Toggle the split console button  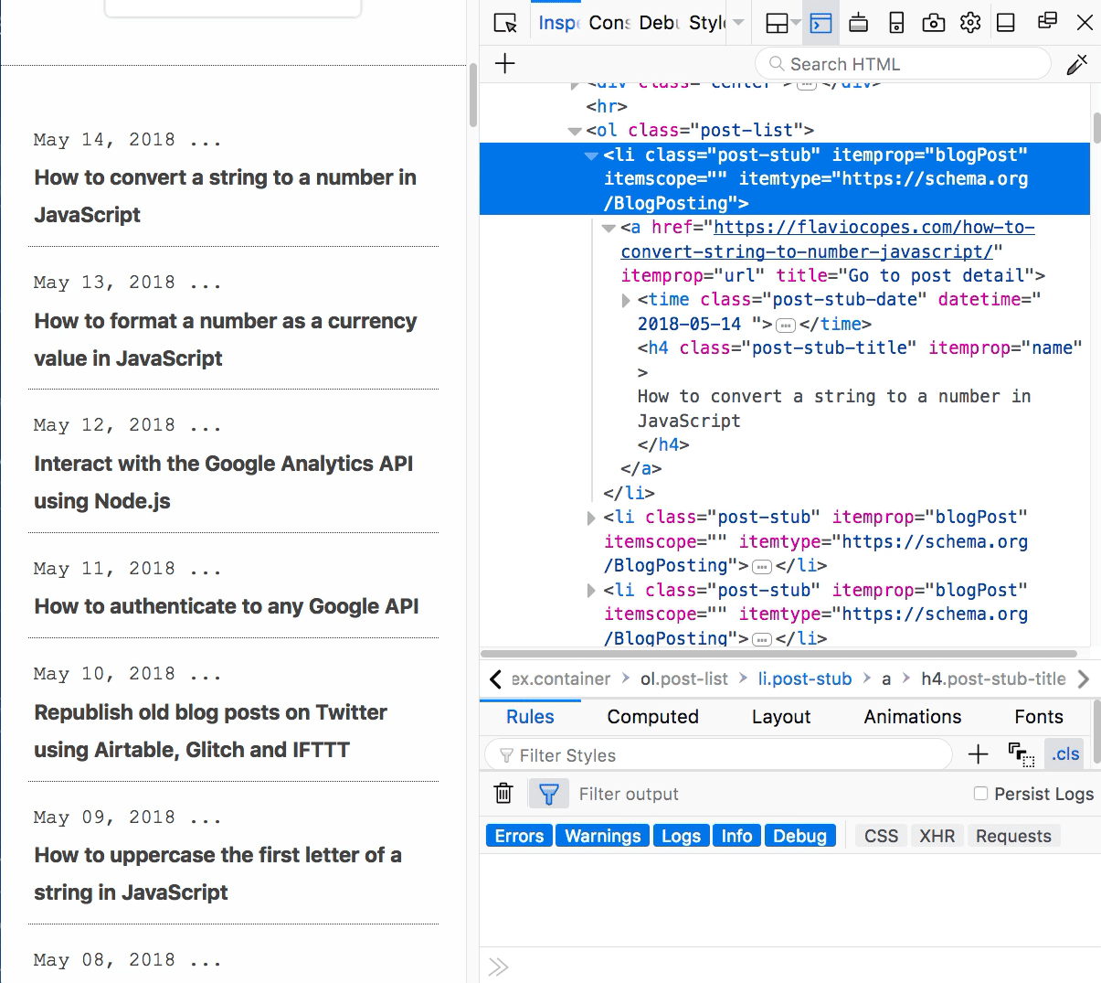pos(820,23)
